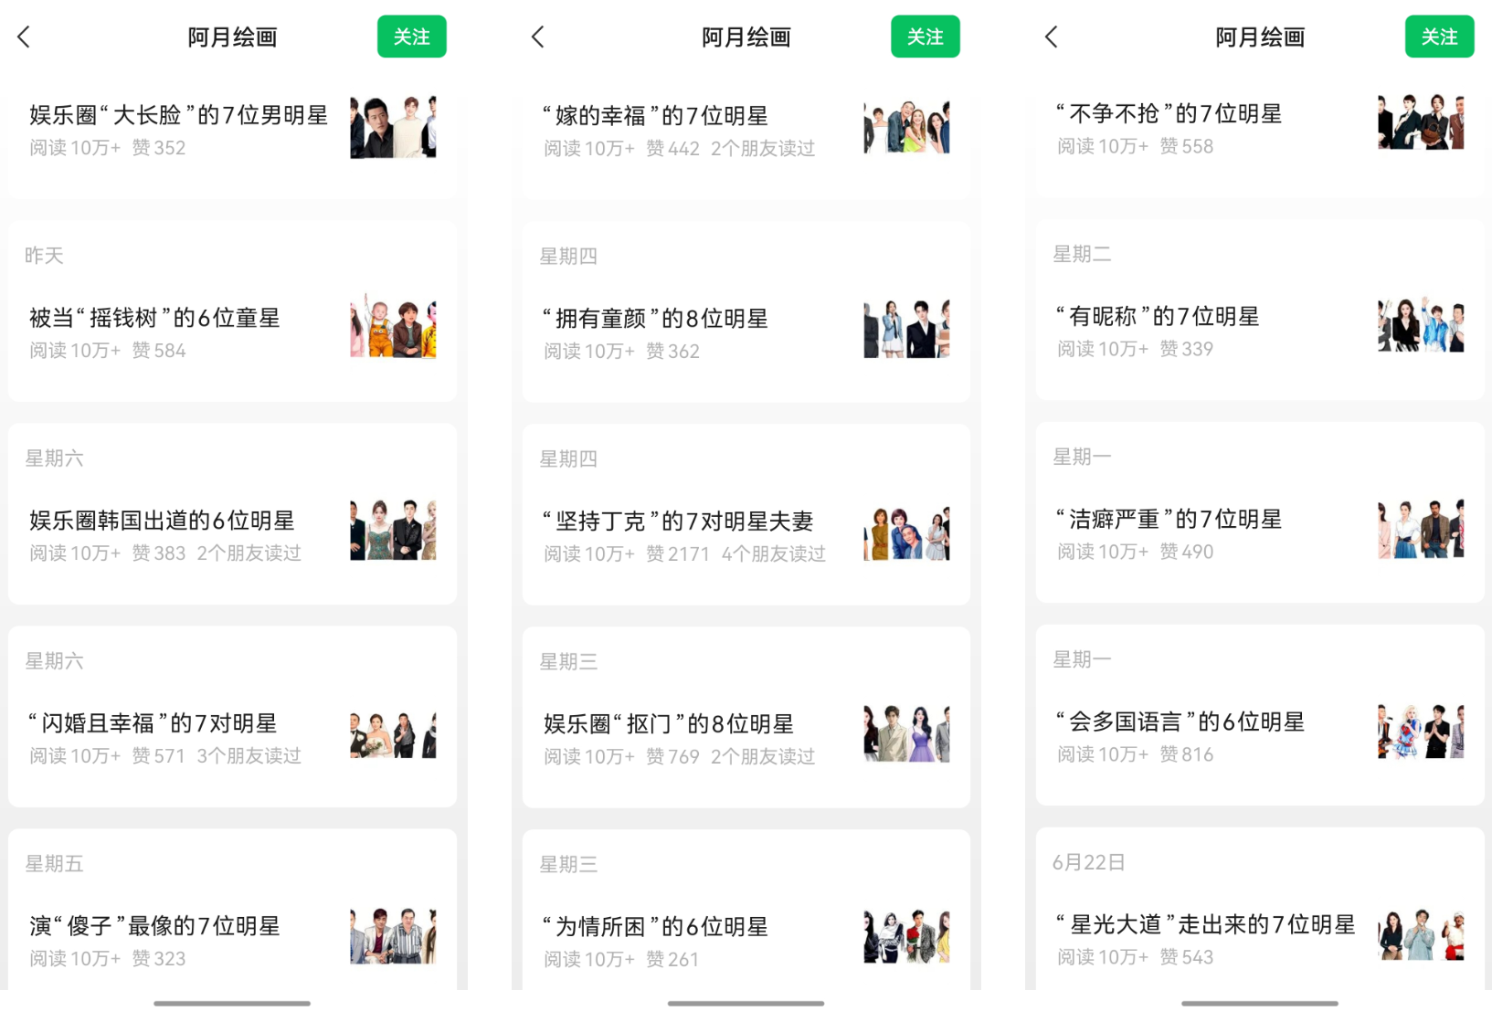Open article "星光大道"走出来的7位明星
Screen dimensions: 1492x1022
1205,925
